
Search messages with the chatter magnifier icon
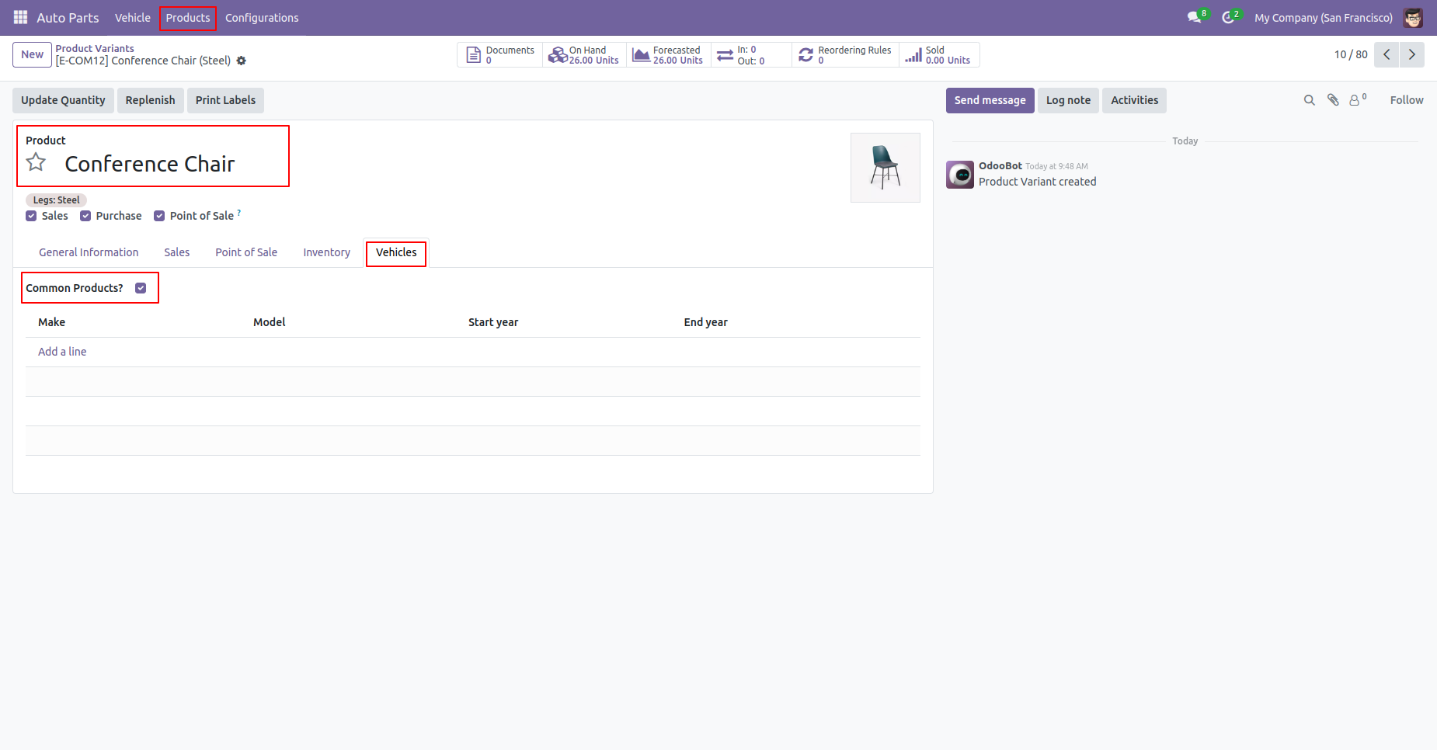pyautogui.click(x=1310, y=100)
